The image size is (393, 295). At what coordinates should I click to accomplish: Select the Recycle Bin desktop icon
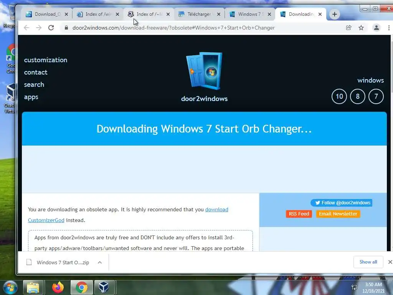click(10, 16)
